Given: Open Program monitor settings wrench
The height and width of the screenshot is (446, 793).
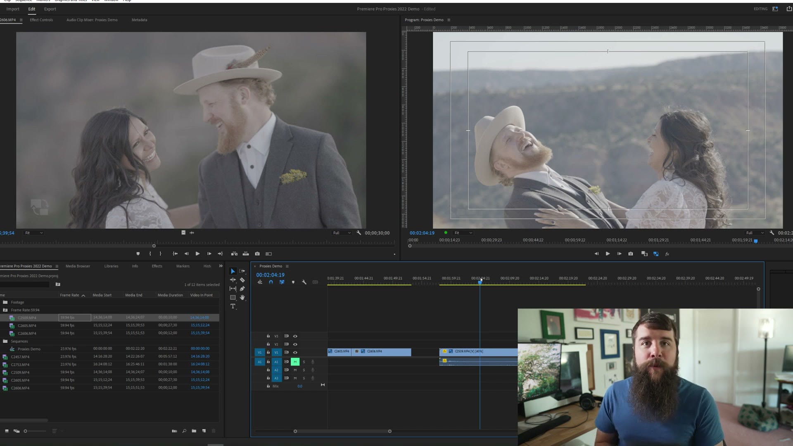Looking at the screenshot, I should tap(772, 233).
